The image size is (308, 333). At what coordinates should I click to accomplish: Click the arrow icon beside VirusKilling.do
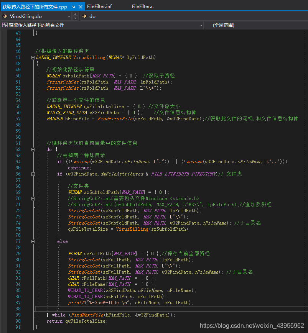point(5,16)
